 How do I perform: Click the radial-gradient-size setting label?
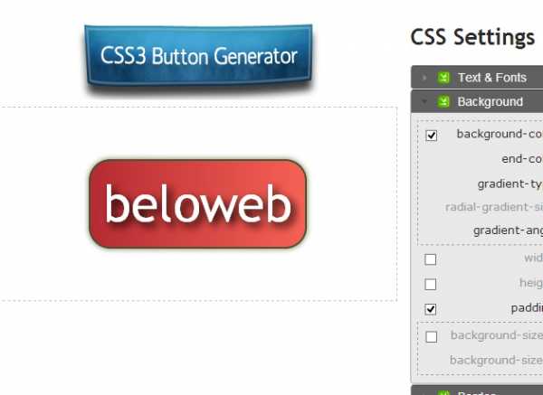coord(494,207)
